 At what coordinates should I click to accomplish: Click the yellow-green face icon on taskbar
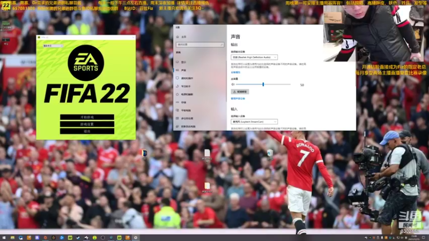[95, 238]
